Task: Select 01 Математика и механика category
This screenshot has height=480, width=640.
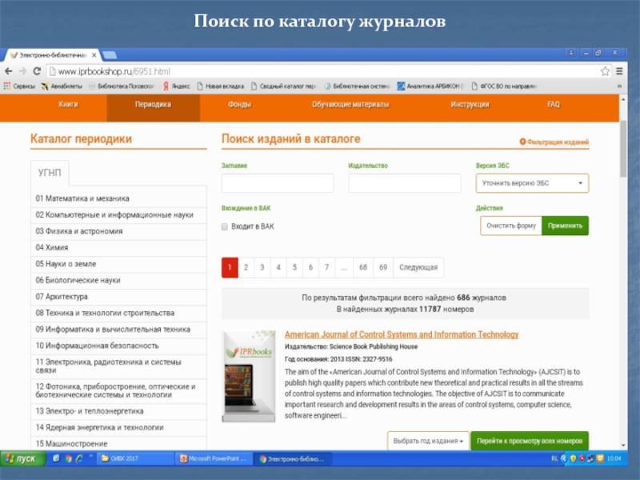Action: pos(118,198)
